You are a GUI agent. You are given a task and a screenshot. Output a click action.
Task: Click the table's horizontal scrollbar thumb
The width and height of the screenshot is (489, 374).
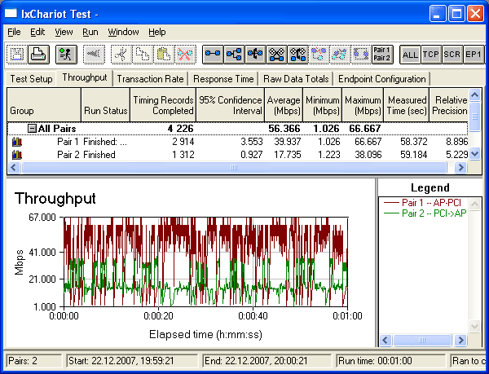[x=234, y=168]
